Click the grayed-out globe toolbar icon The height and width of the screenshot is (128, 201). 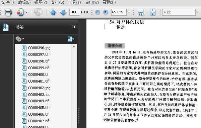pyautogui.click(x=38, y=12)
